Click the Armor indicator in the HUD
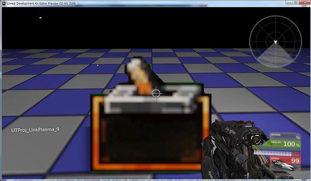The width and height of the screenshot is (311, 181). 285,136
